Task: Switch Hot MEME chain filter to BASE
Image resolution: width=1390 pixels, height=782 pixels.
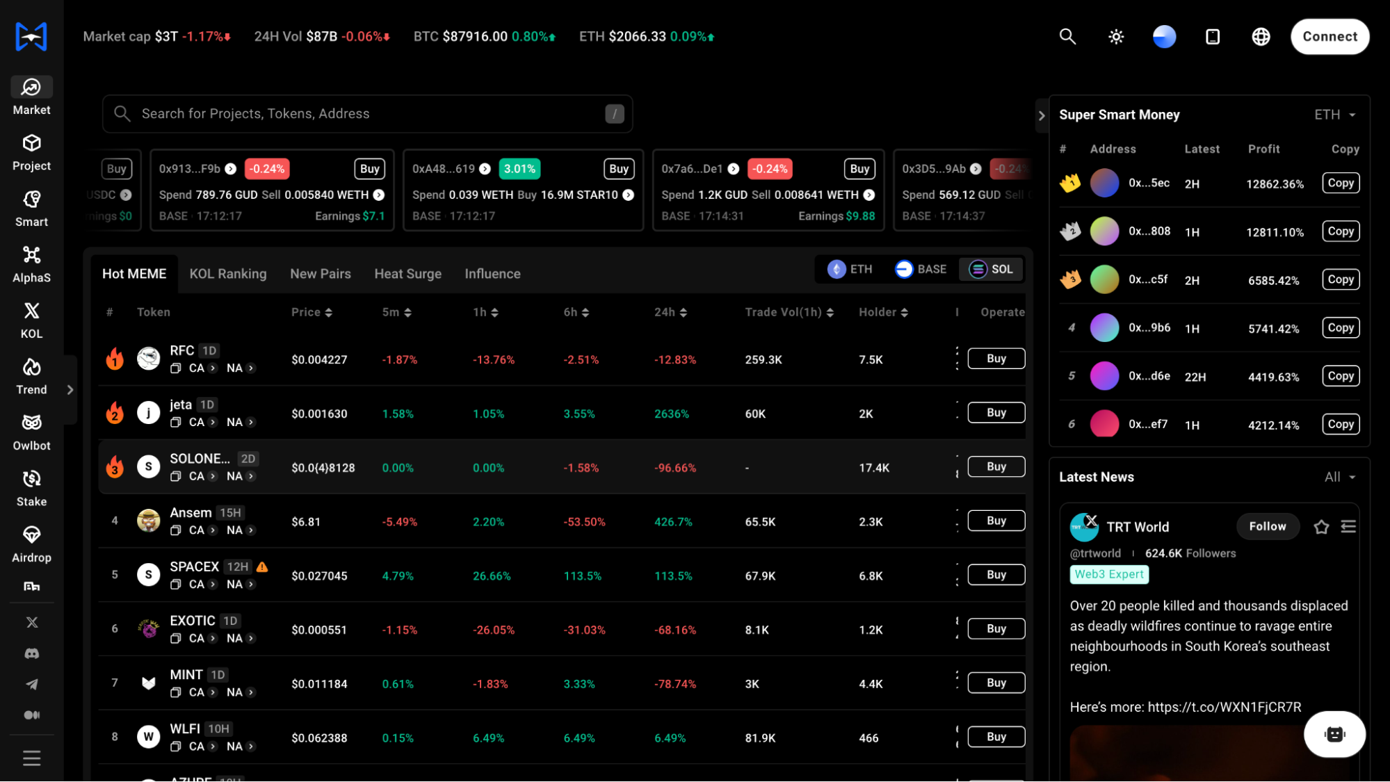Action: pyautogui.click(x=921, y=269)
